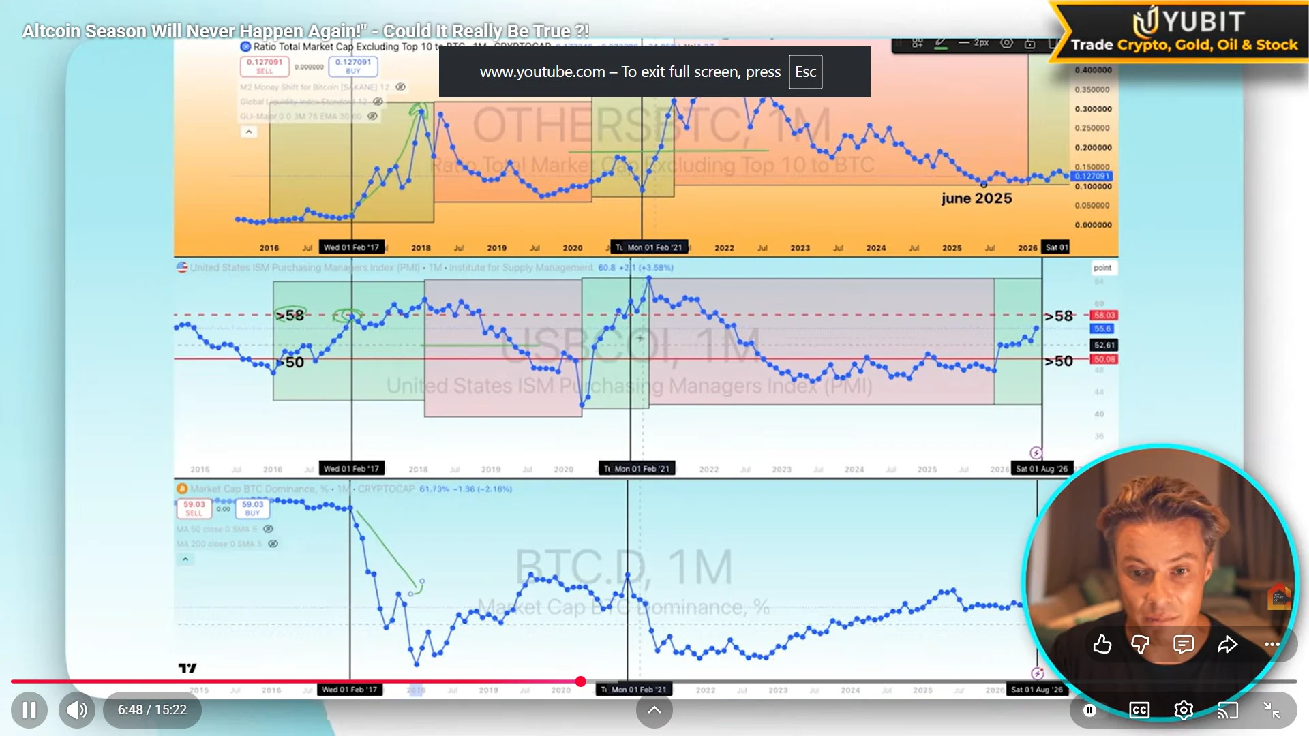Cast video to a TV
1309x736 pixels.
click(x=1227, y=710)
